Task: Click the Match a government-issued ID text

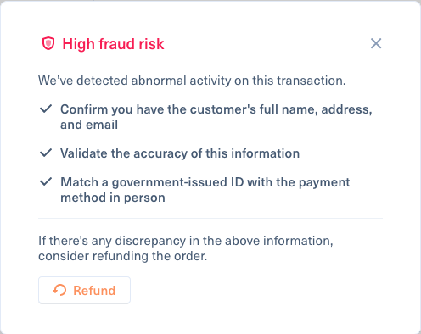Action: (x=205, y=190)
